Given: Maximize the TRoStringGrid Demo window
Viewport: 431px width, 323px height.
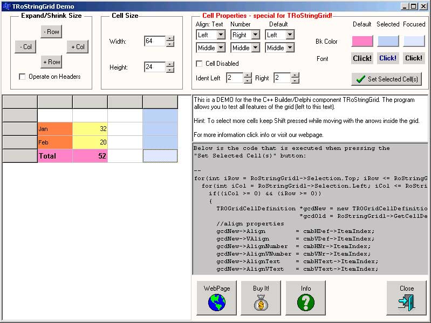Looking at the screenshot, I should click(413, 6).
